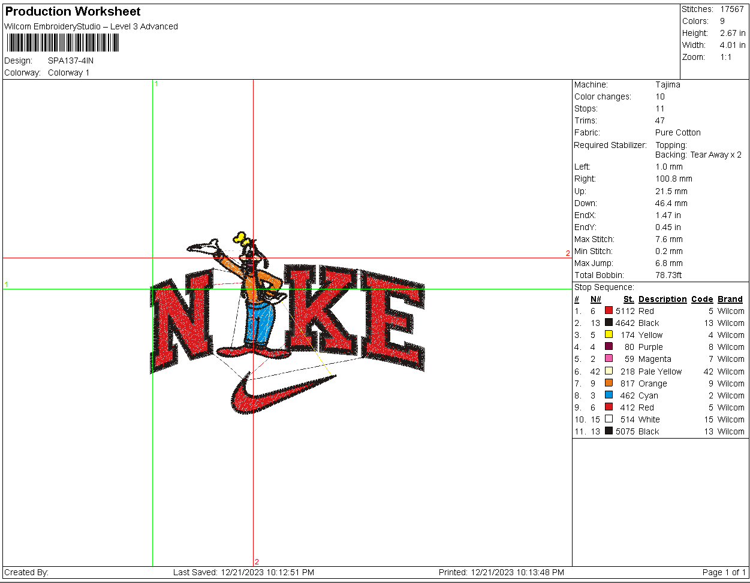750x583 pixels.
Task: Click the Page 1 of 1 footer text
Action: 724,572
